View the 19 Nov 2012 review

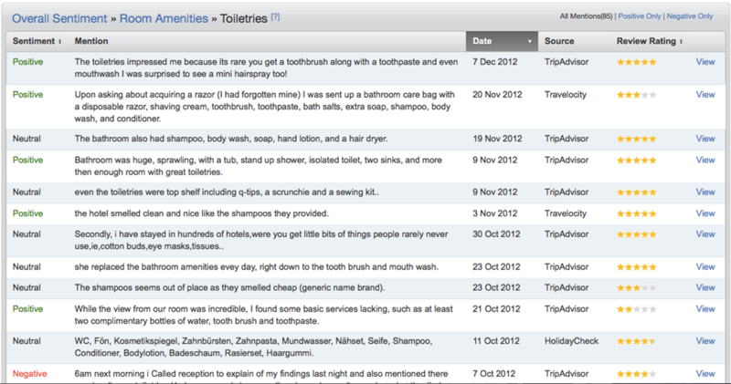tap(705, 139)
